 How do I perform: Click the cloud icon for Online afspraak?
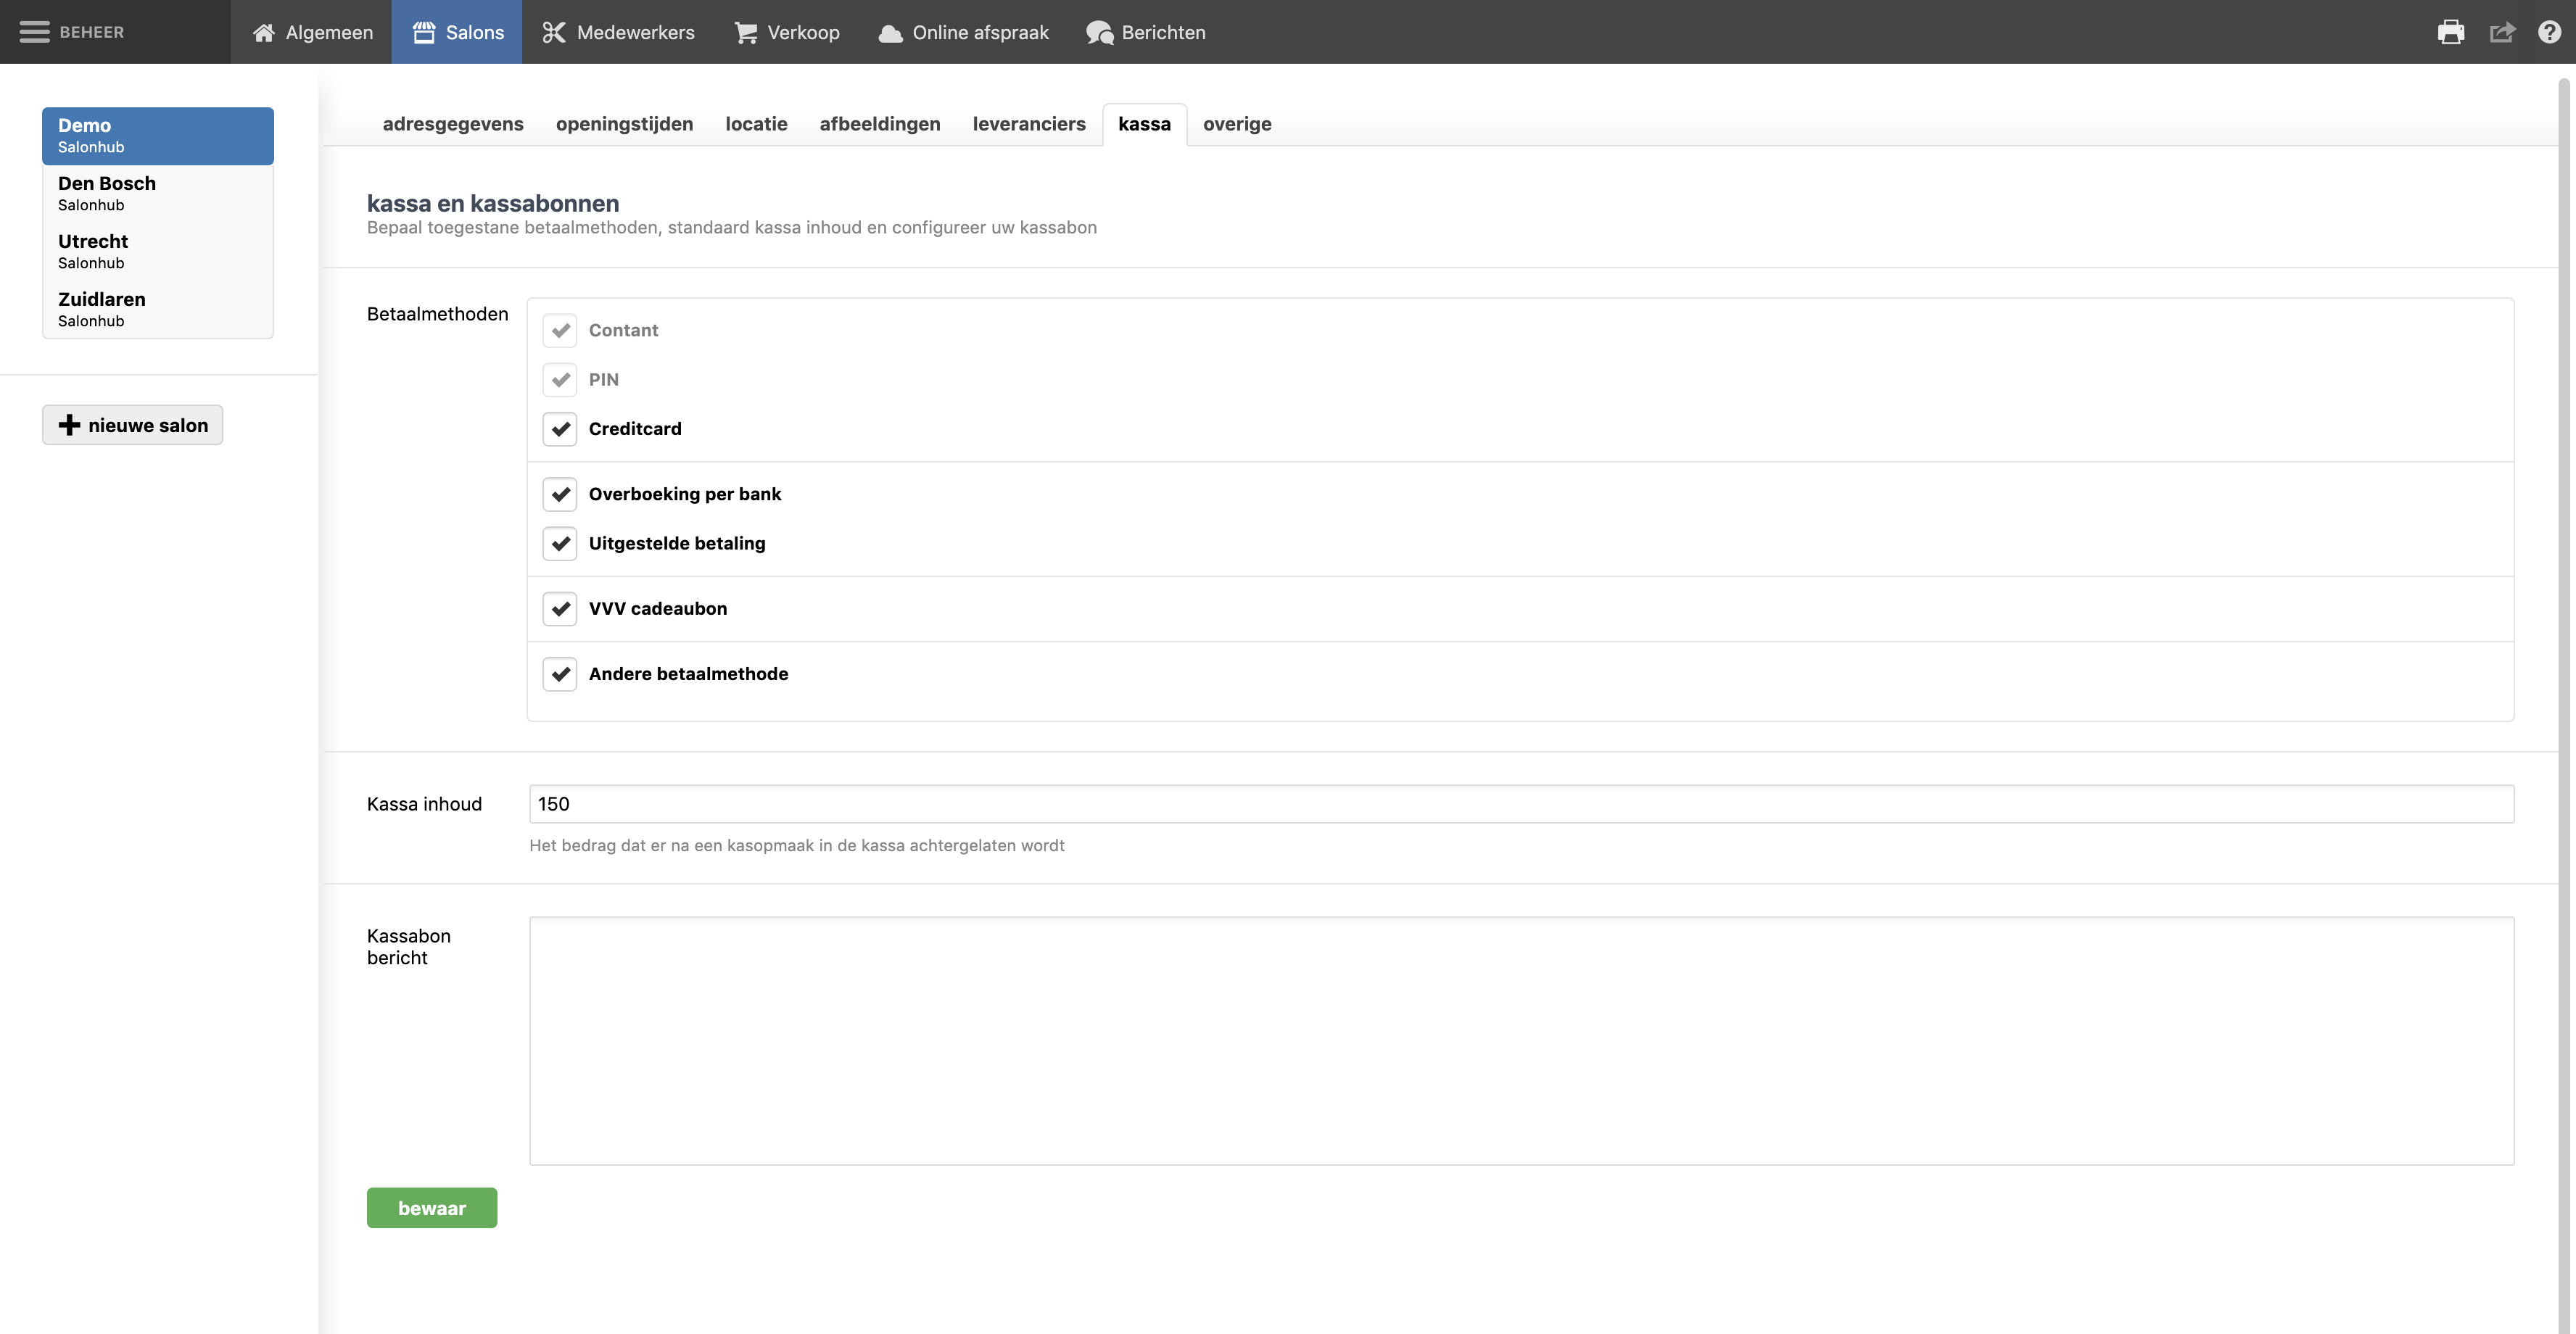click(890, 33)
